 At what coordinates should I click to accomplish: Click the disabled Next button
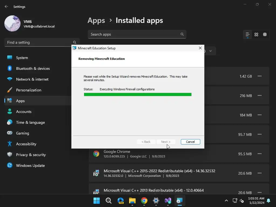(x=166, y=142)
